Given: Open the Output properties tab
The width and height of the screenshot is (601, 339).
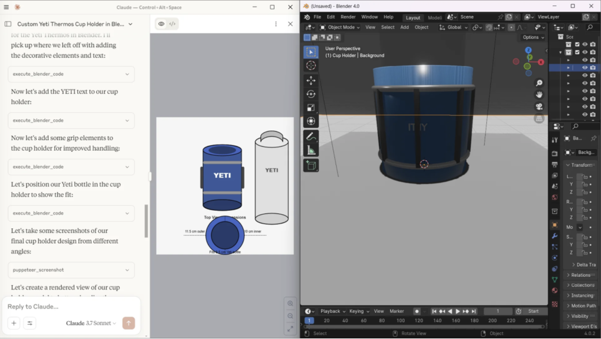Looking at the screenshot, I should tap(555, 165).
